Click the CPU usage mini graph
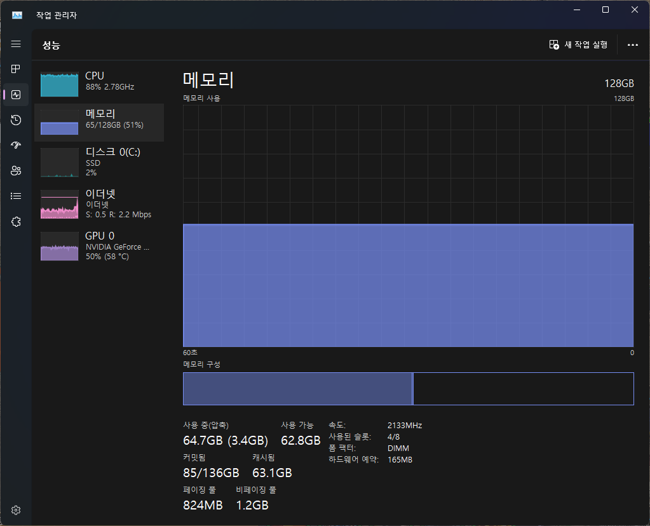The image size is (650, 526). coord(59,84)
